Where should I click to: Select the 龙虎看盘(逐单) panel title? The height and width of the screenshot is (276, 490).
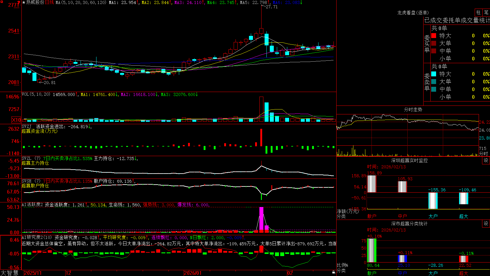[413, 13]
